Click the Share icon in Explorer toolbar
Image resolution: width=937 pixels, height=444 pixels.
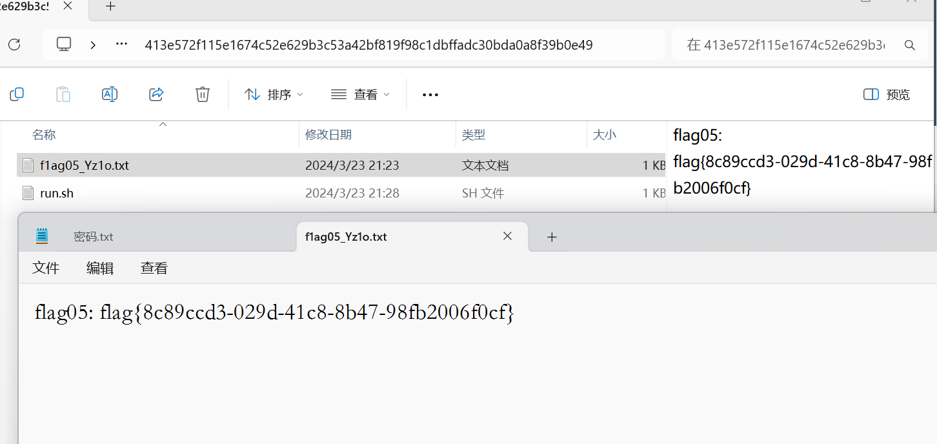click(156, 94)
